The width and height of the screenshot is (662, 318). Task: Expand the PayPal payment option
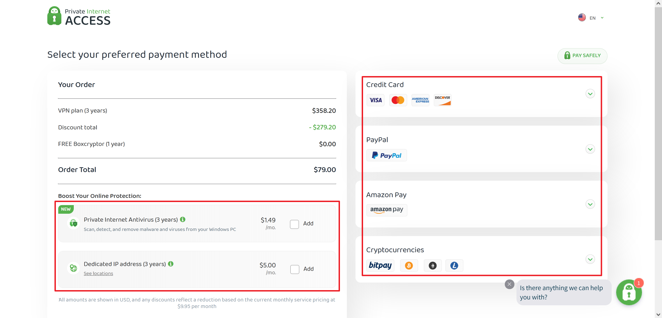click(590, 149)
